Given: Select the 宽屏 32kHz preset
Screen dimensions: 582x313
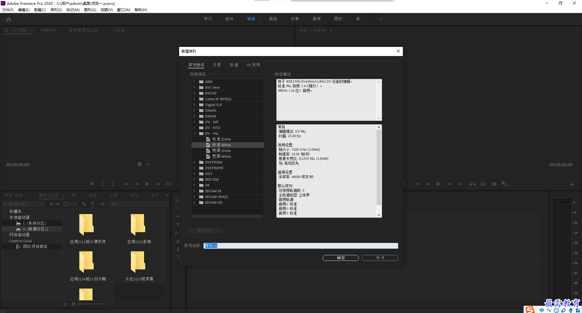Looking at the screenshot, I should coord(221,151).
